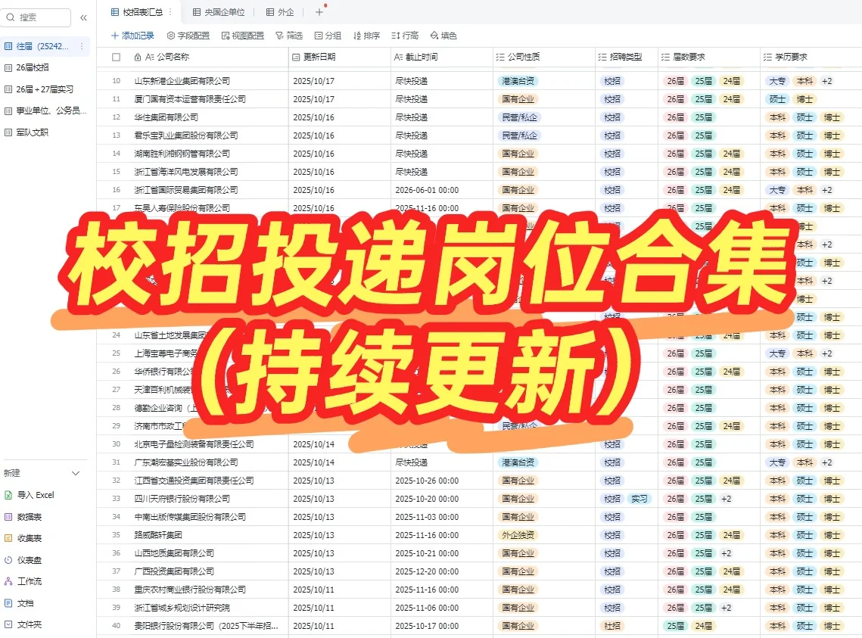Collapse the sidebar with the double-chevron
The width and height of the screenshot is (862, 638).
tap(83, 17)
